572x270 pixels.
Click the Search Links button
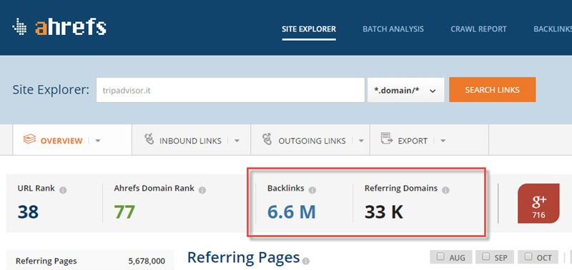(x=493, y=89)
